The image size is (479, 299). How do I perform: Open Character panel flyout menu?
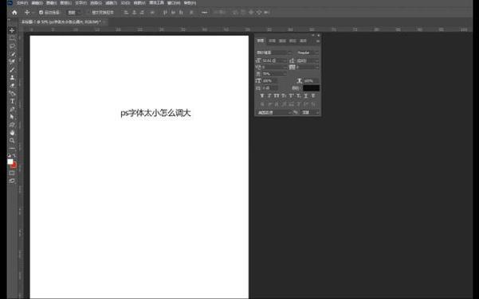click(318, 41)
